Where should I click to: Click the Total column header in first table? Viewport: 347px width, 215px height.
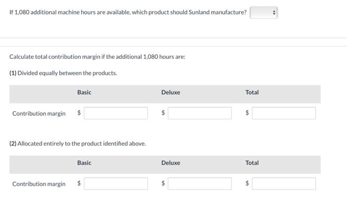(252, 93)
